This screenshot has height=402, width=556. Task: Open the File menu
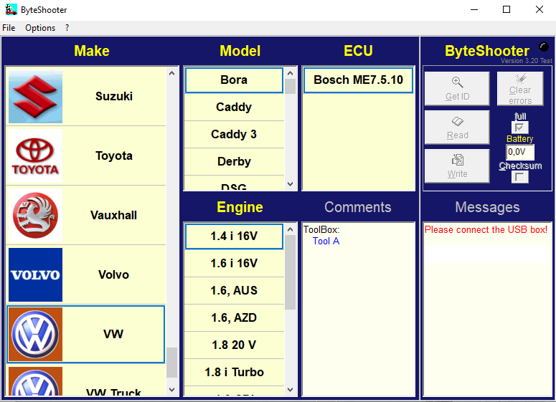click(x=9, y=28)
